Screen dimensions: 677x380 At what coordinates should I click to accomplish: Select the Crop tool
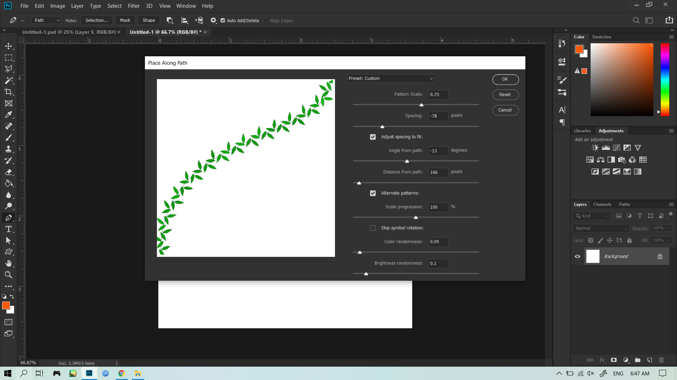point(9,92)
